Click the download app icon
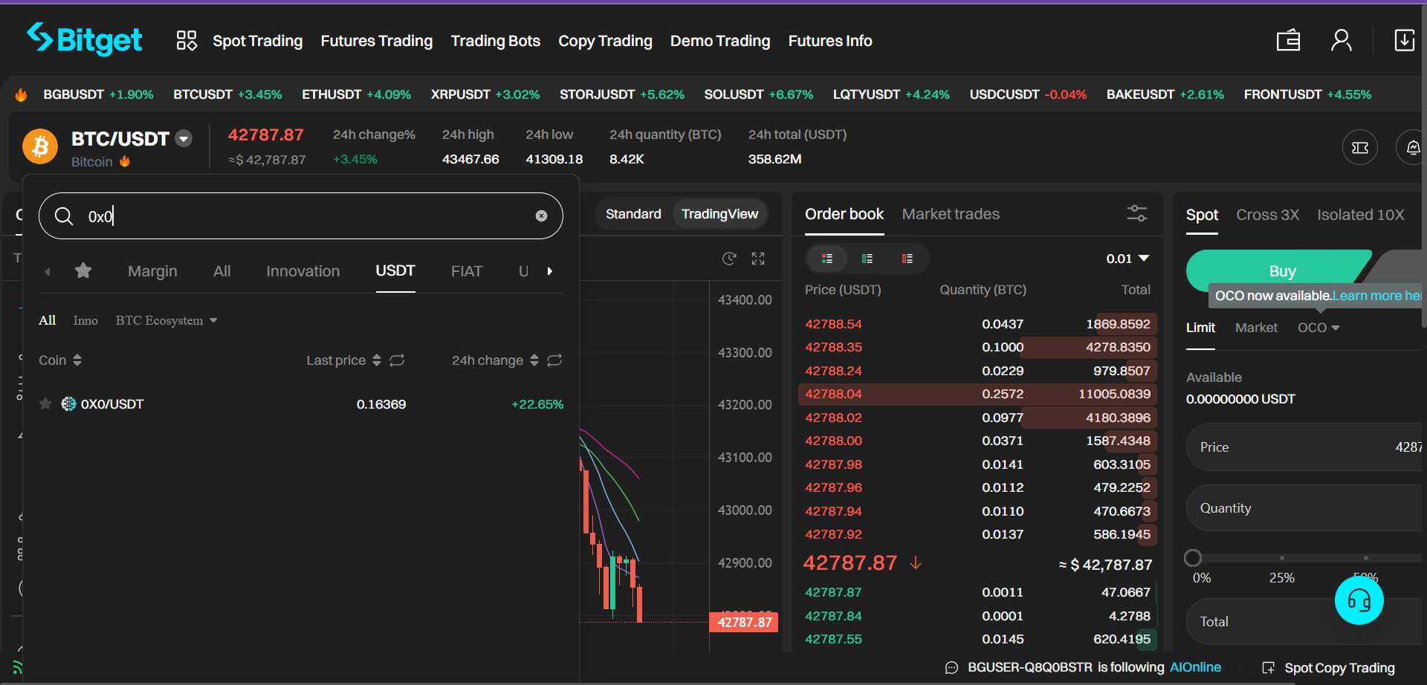Image resolution: width=1427 pixels, height=685 pixels. pyautogui.click(x=1404, y=40)
